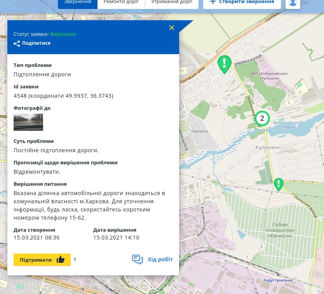Select green marker at Оскільська вулиця
This screenshot has width=324, height=294.
[x=279, y=185]
